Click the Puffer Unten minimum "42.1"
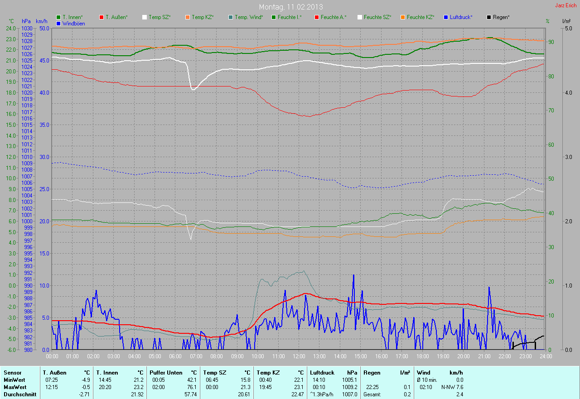This screenshot has height=399, width=580. pos(192,380)
